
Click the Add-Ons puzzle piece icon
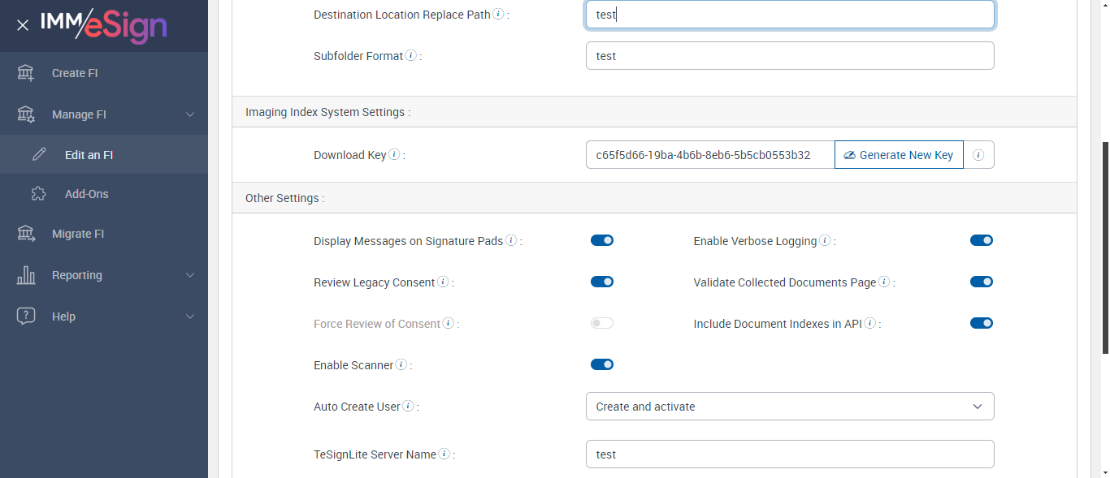pyautogui.click(x=38, y=194)
